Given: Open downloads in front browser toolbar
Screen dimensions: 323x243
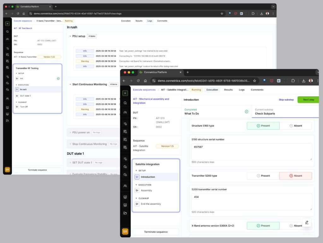Looking at the screenshot, I should (303, 81).
